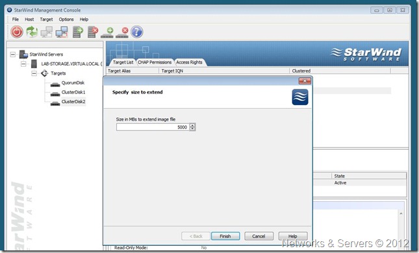This screenshot has height=253, width=419.
Task: Open the Options menu
Action: pos(66,19)
